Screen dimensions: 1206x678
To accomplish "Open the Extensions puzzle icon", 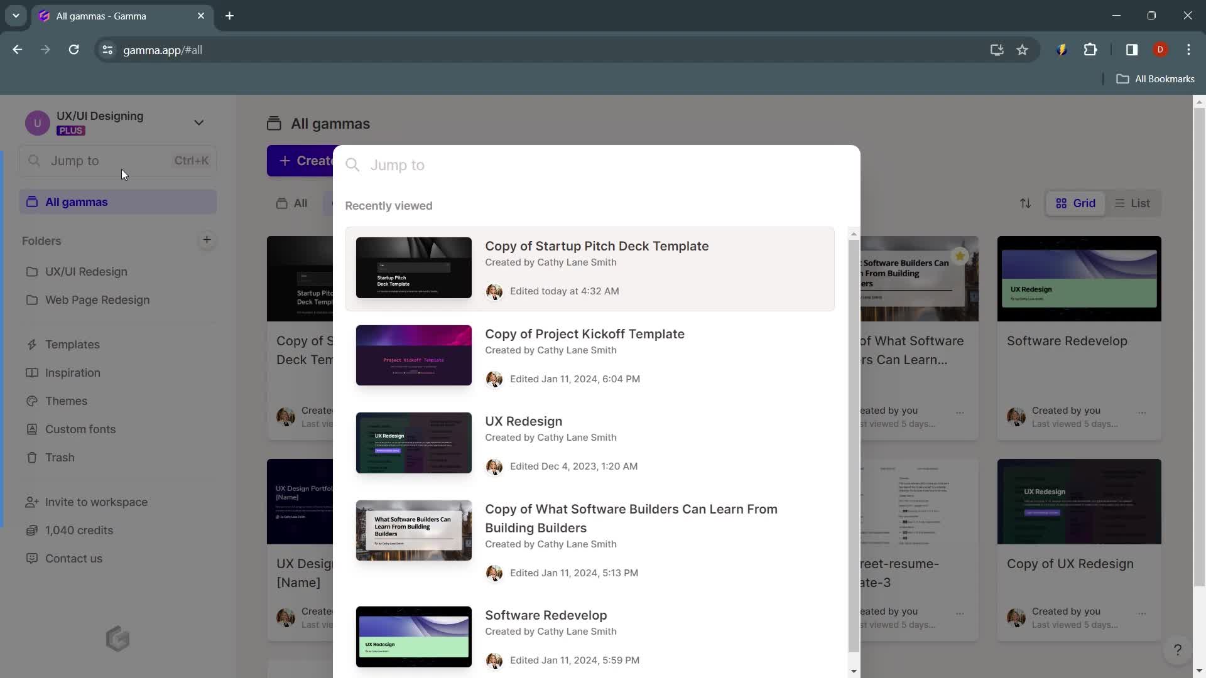I will coord(1090,50).
